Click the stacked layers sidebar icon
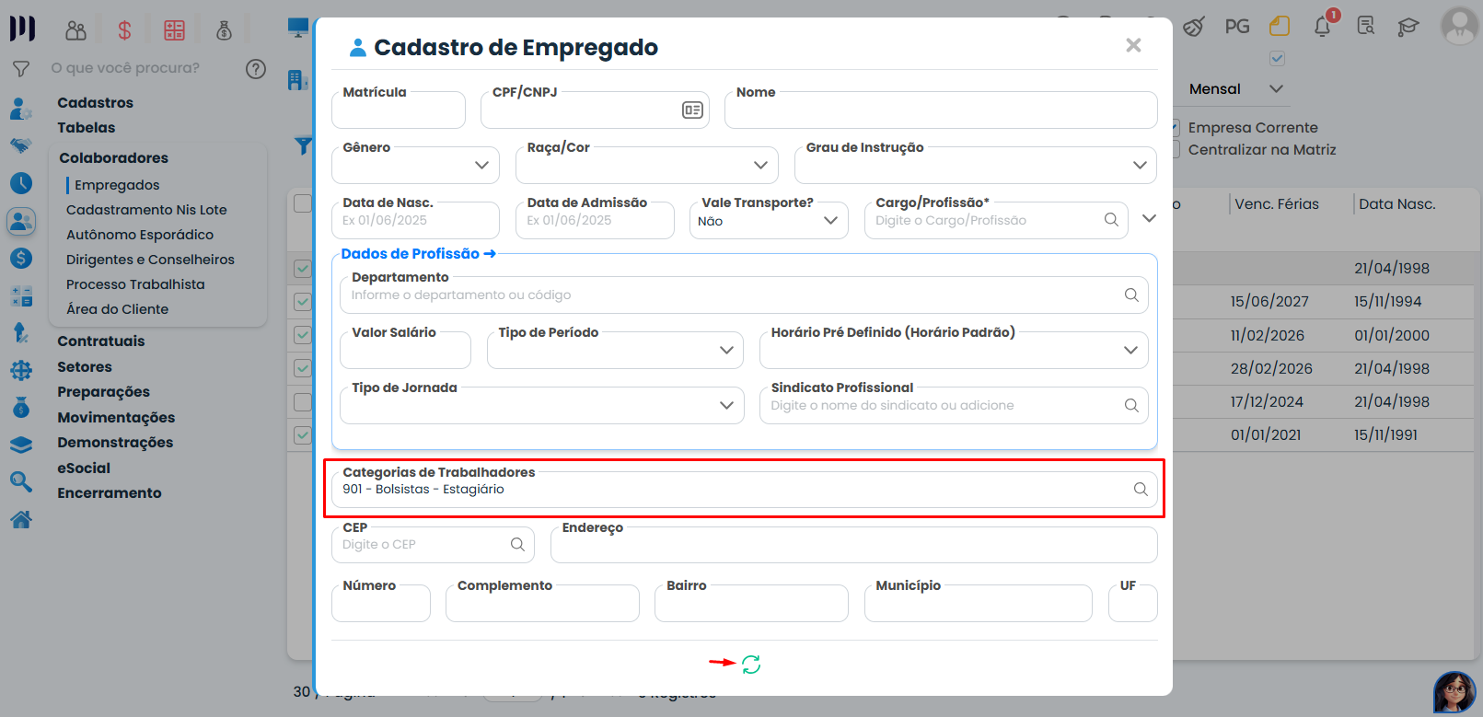Image resolution: width=1483 pixels, height=717 pixels. pos(20,445)
